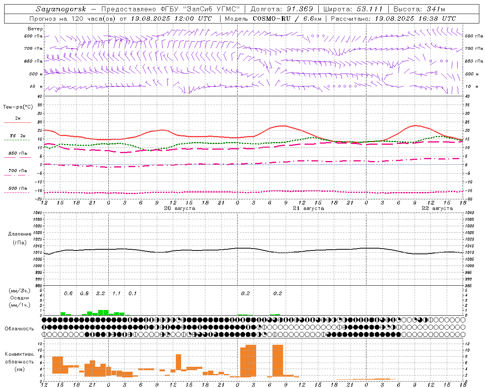Click the 0.1 precipitation amount
Screen dimensions: 485x388
(132, 293)
